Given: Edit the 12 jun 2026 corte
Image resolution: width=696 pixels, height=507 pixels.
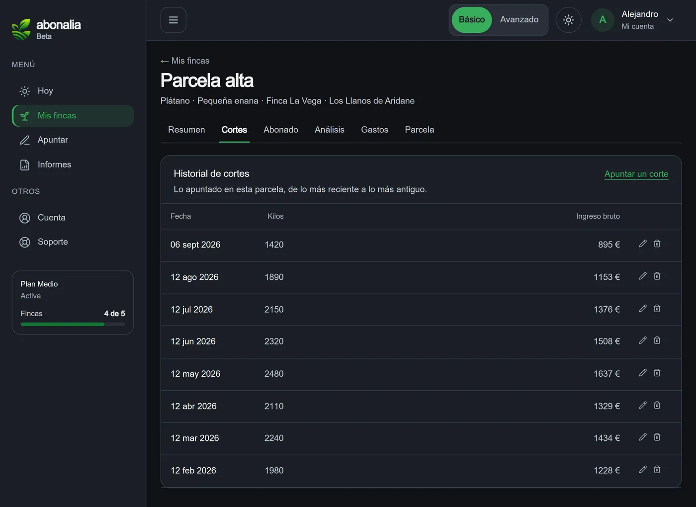Looking at the screenshot, I should (x=643, y=340).
